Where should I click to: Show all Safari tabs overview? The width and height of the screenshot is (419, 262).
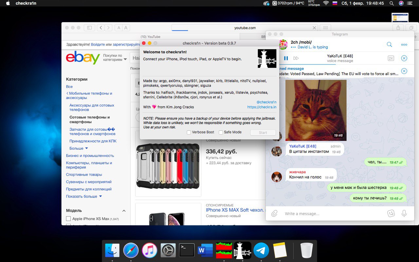pyautogui.click(x=411, y=28)
